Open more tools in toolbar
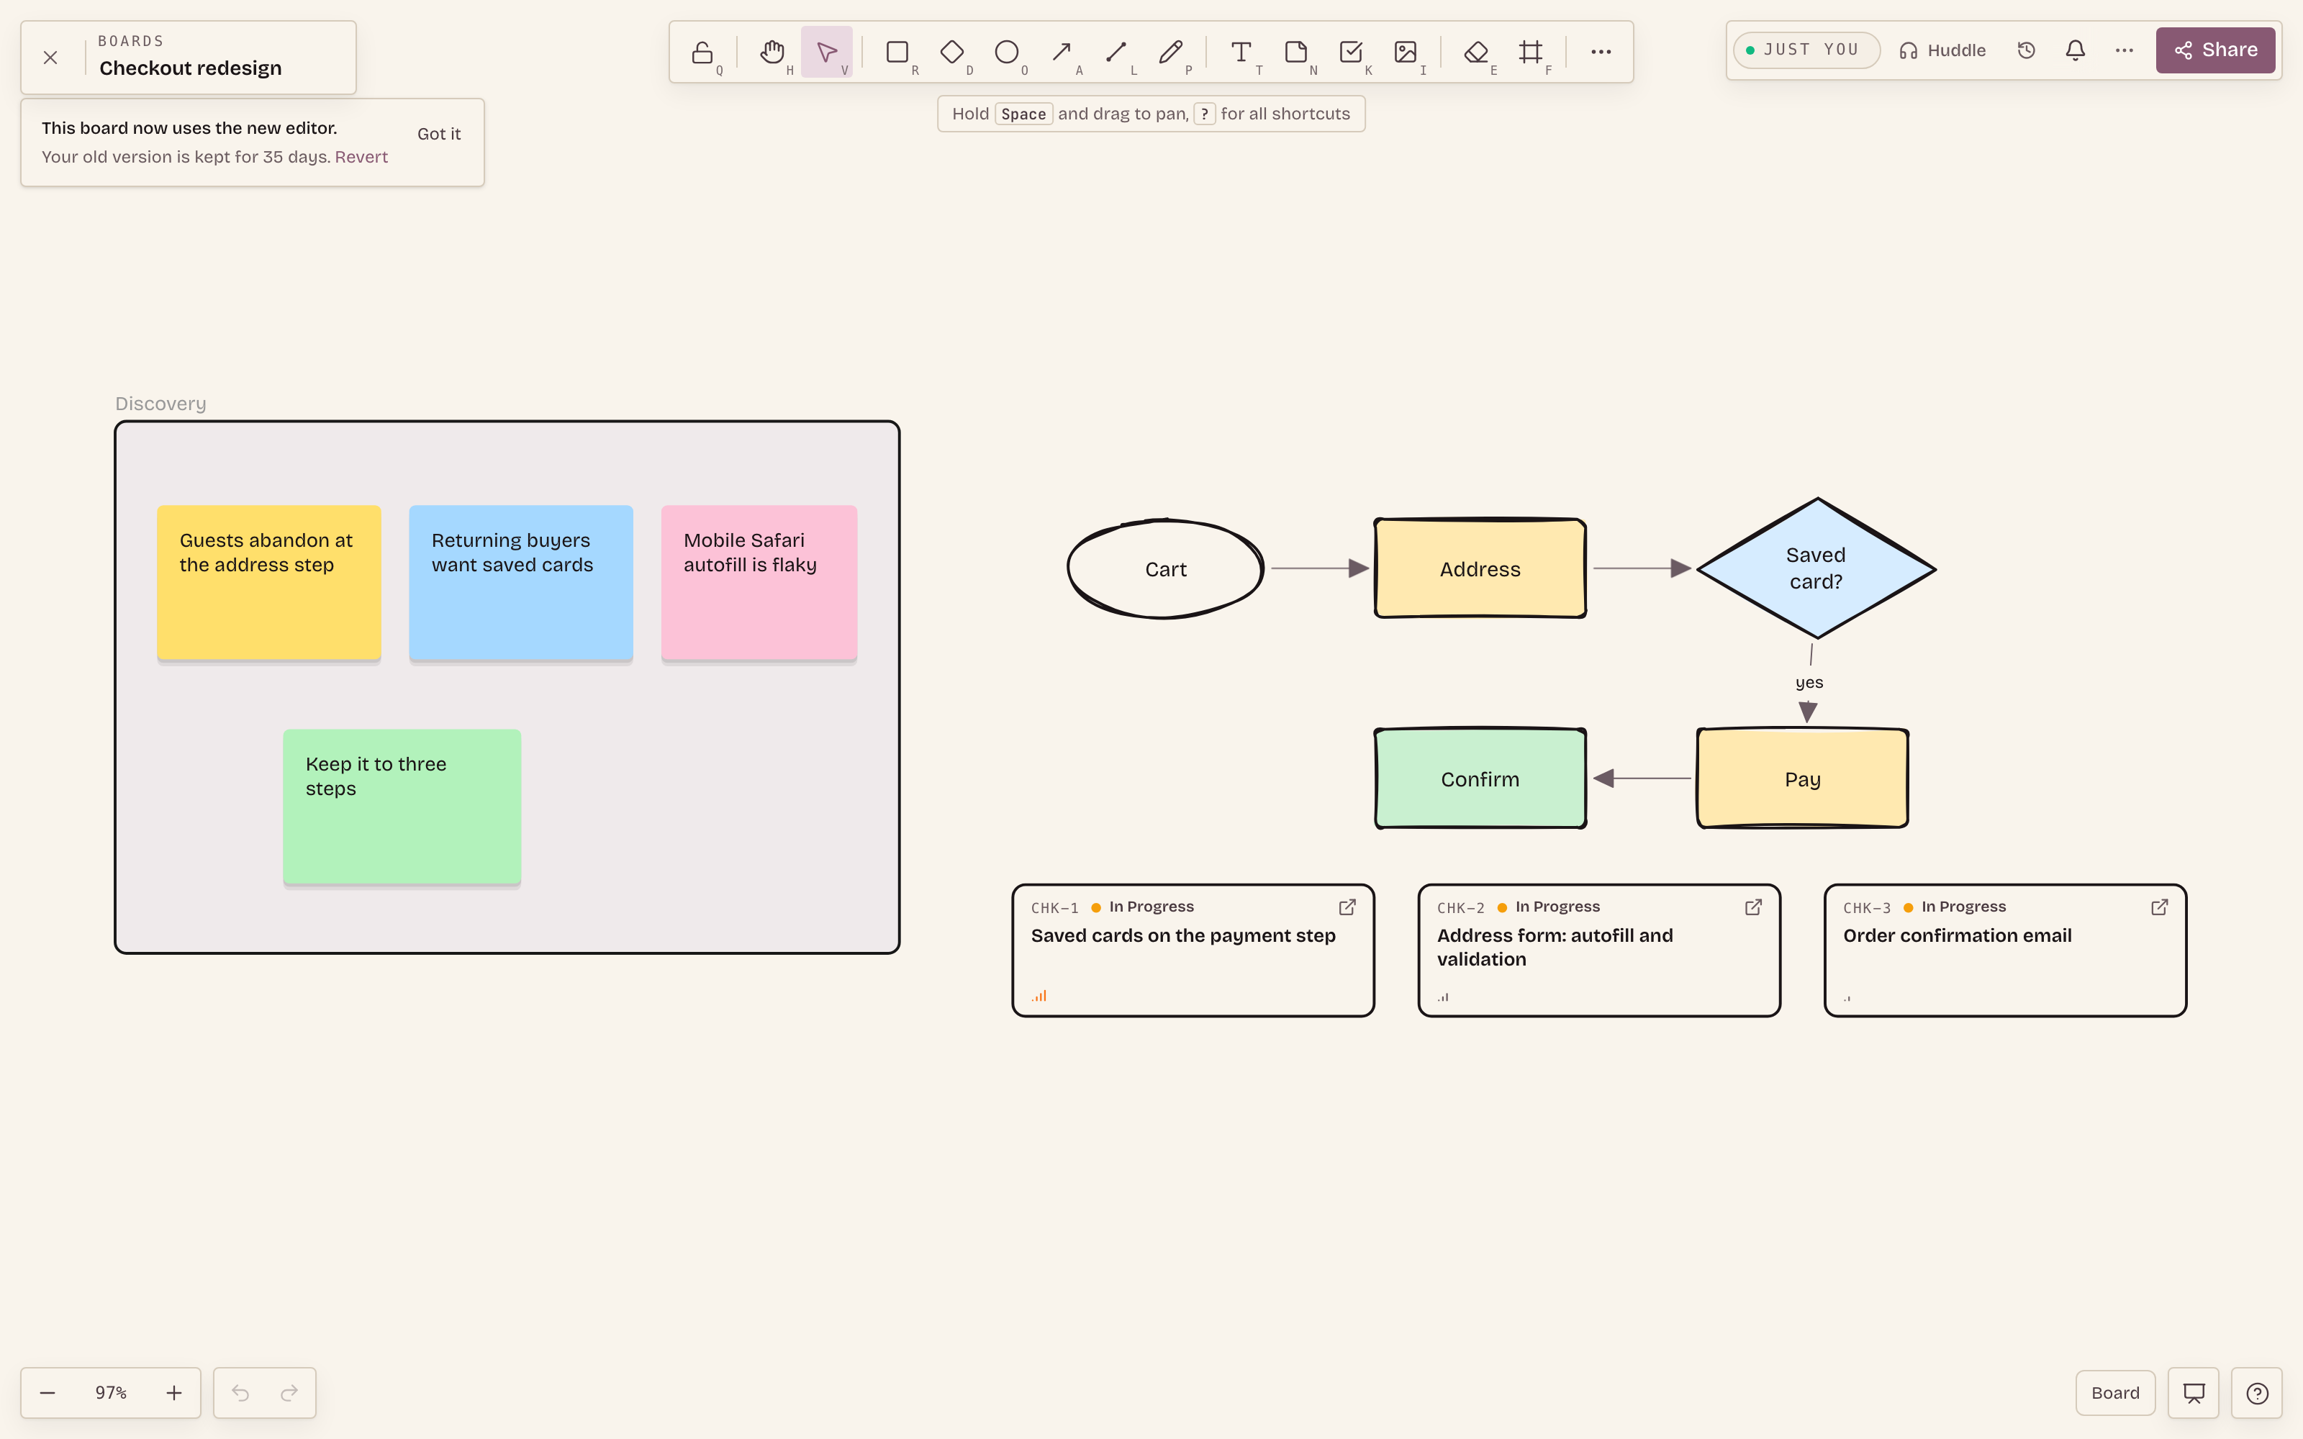The height and width of the screenshot is (1439, 2303). coord(1601,51)
